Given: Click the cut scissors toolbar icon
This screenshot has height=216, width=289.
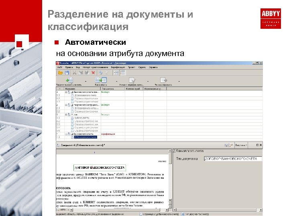Looking at the screenshot, I should 74,73.
